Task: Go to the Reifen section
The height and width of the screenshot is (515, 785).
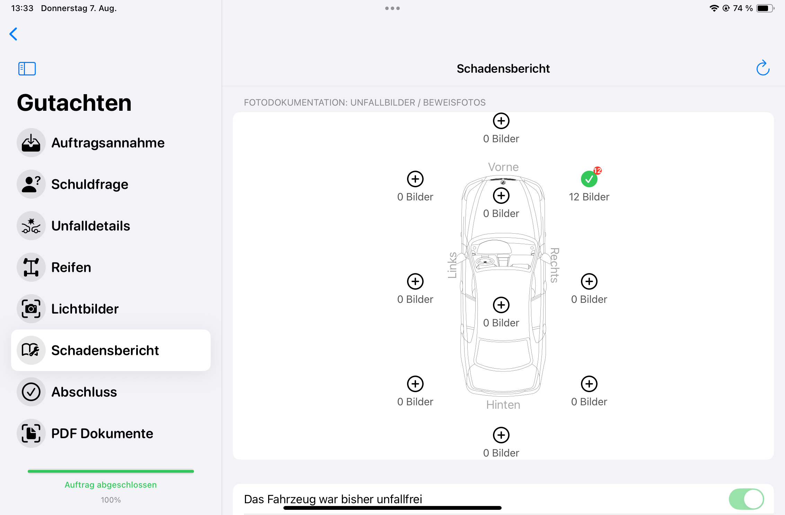Action: pos(71,267)
